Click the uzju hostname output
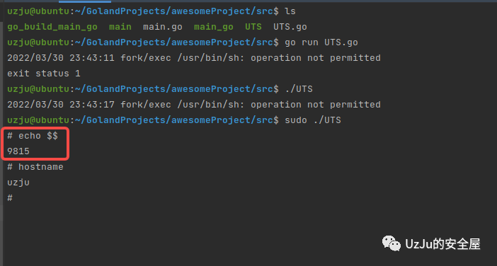497x266 pixels. coord(18,183)
